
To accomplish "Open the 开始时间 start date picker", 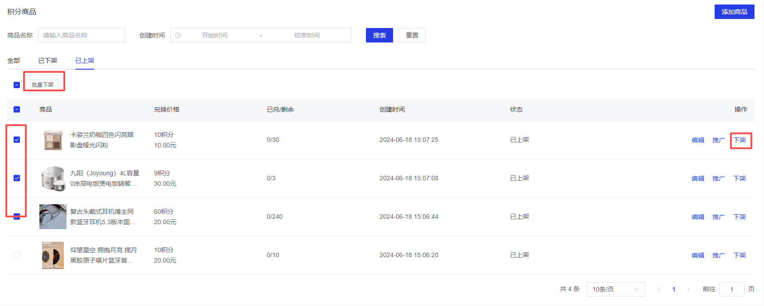I will pyautogui.click(x=214, y=35).
